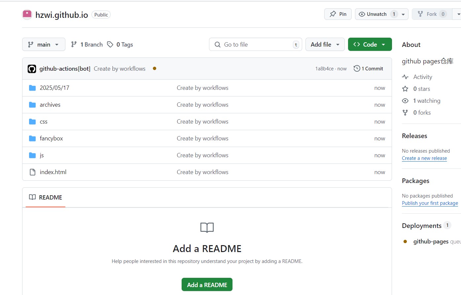Open the Unwatch notification options dropdown arrow
The image size is (461, 295).
pos(403,14)
